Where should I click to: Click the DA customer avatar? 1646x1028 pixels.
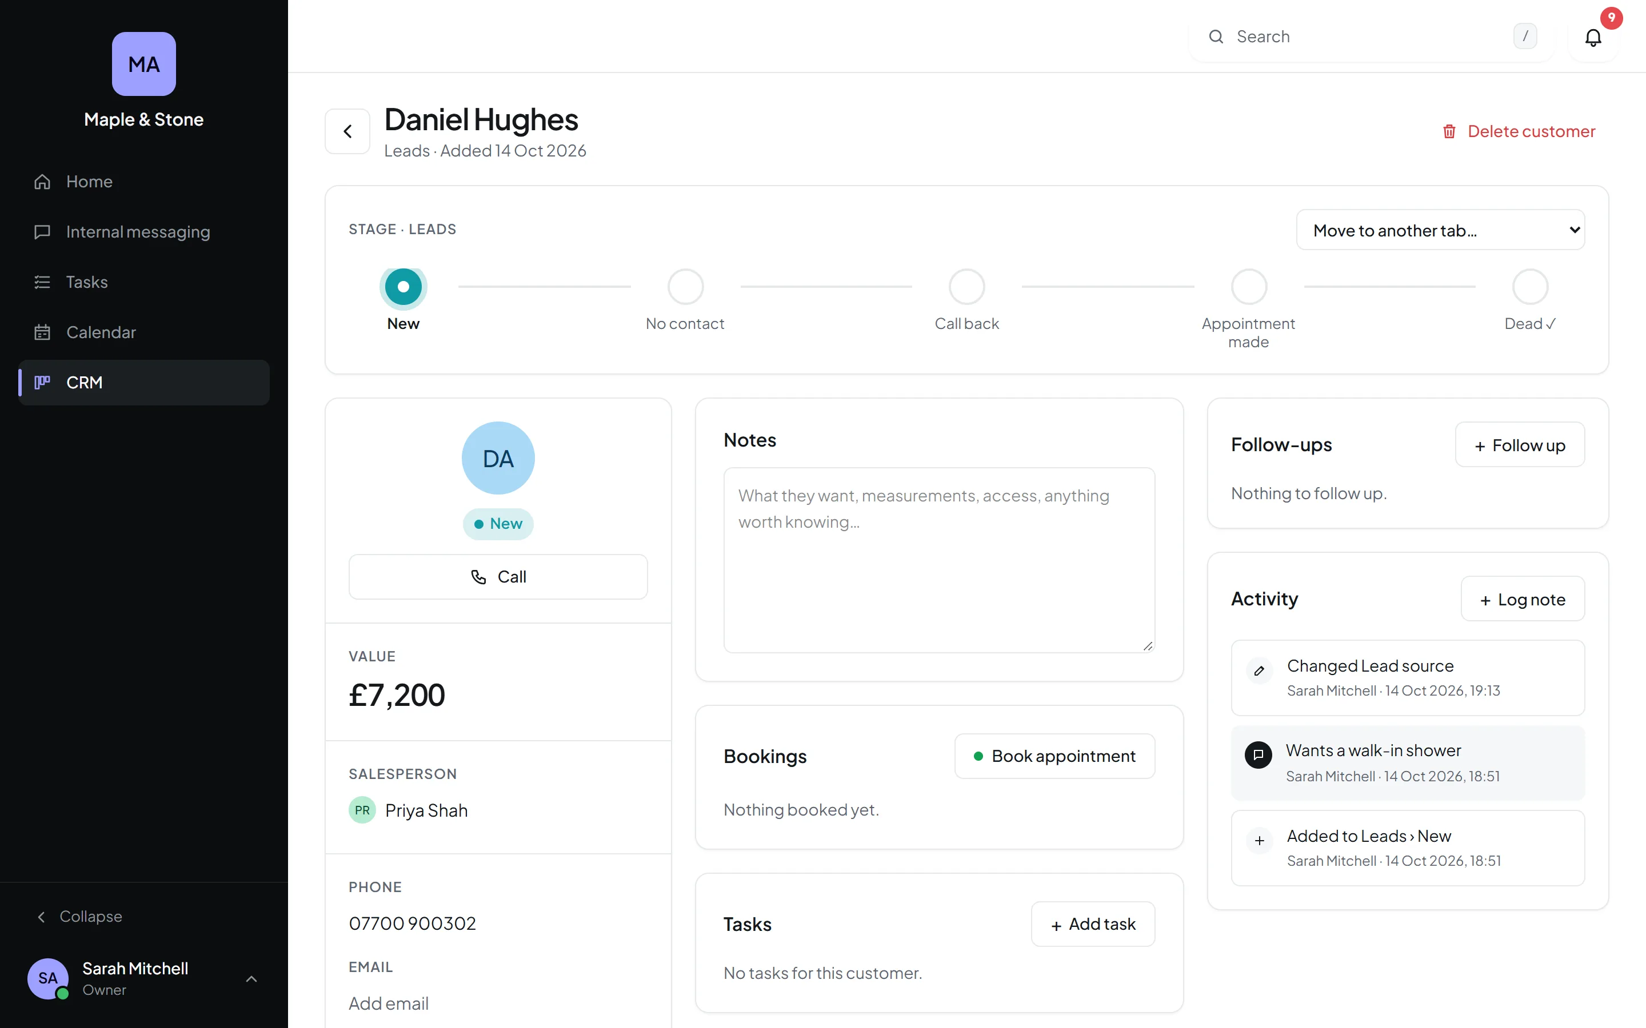[x=498, y=458]
